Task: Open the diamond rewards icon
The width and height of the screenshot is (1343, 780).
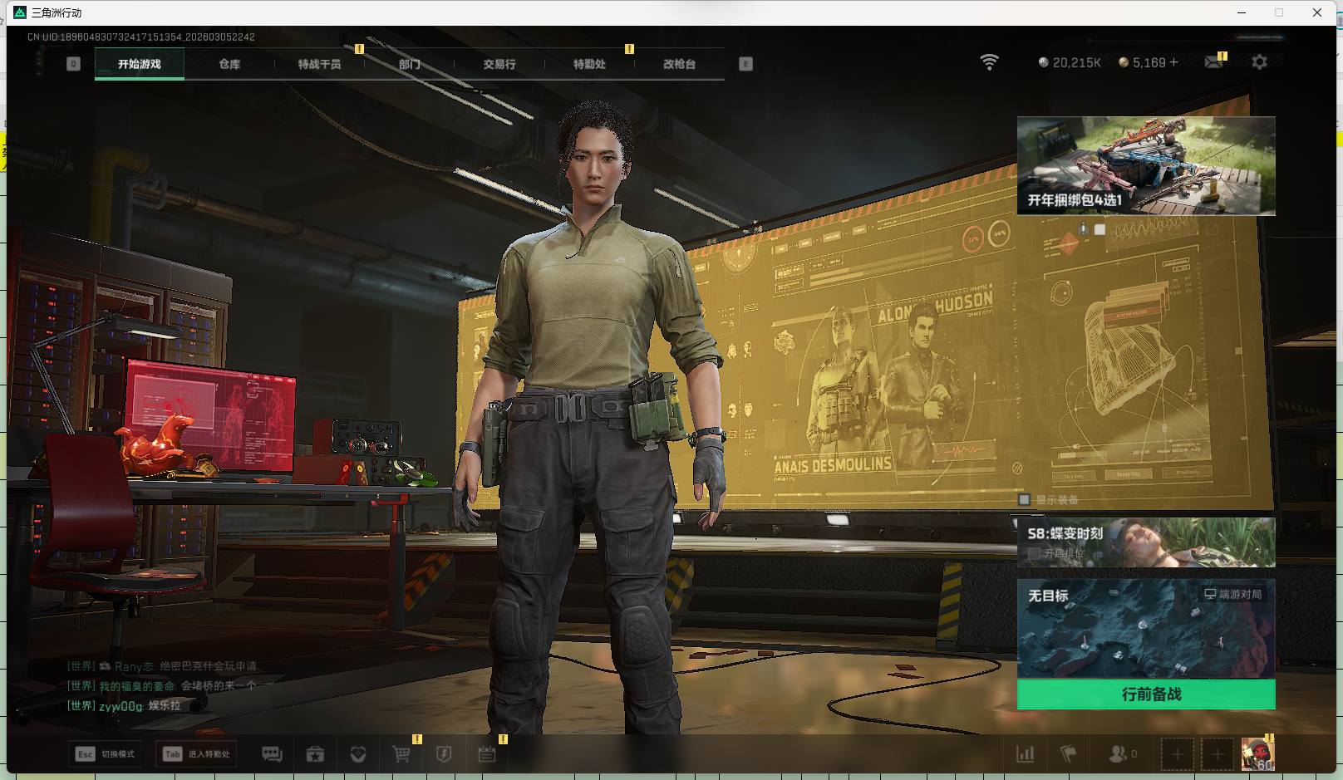Action: pos(358,754)
